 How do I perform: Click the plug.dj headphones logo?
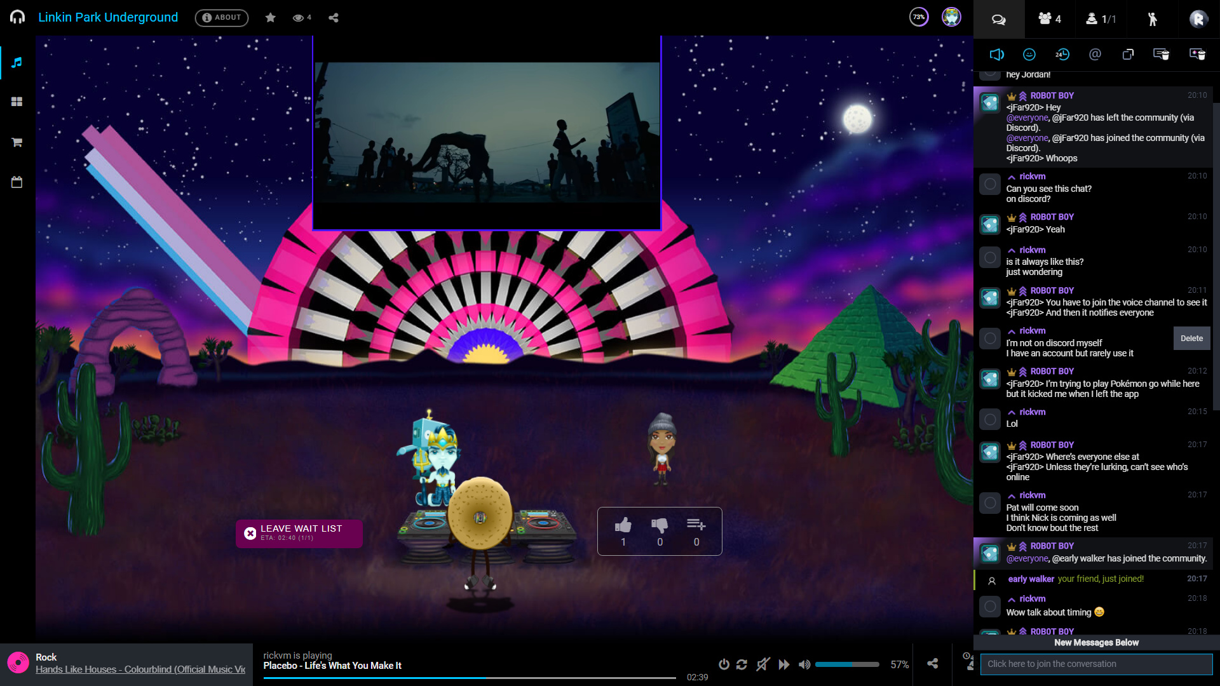click(x=18, y=17)
